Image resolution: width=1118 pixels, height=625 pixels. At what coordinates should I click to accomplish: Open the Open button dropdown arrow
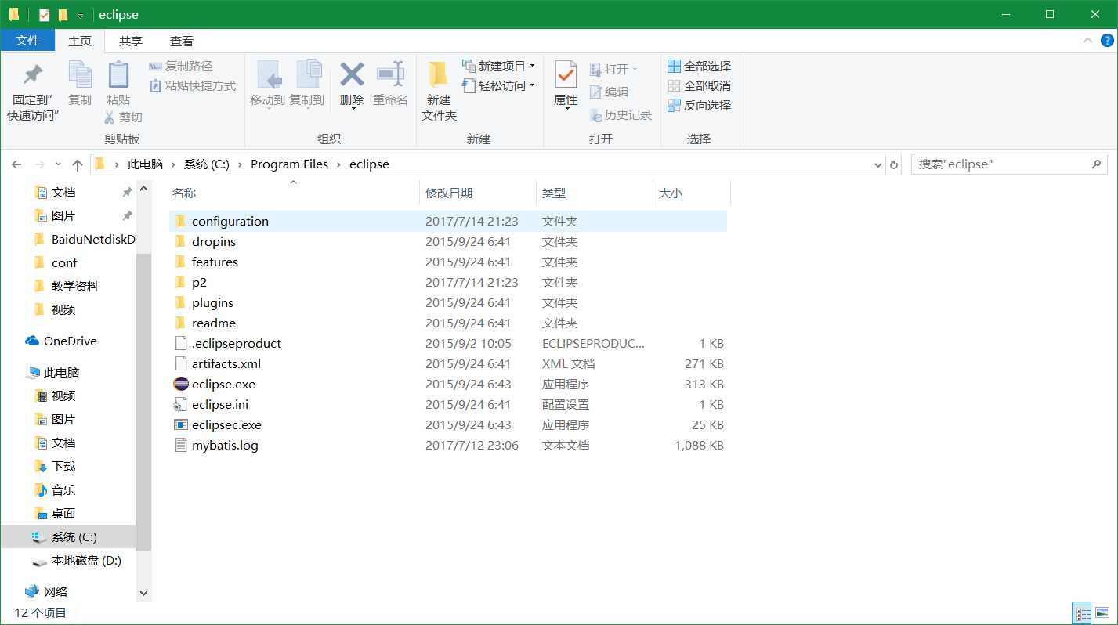pyautogui.click(x=635, y=70)
